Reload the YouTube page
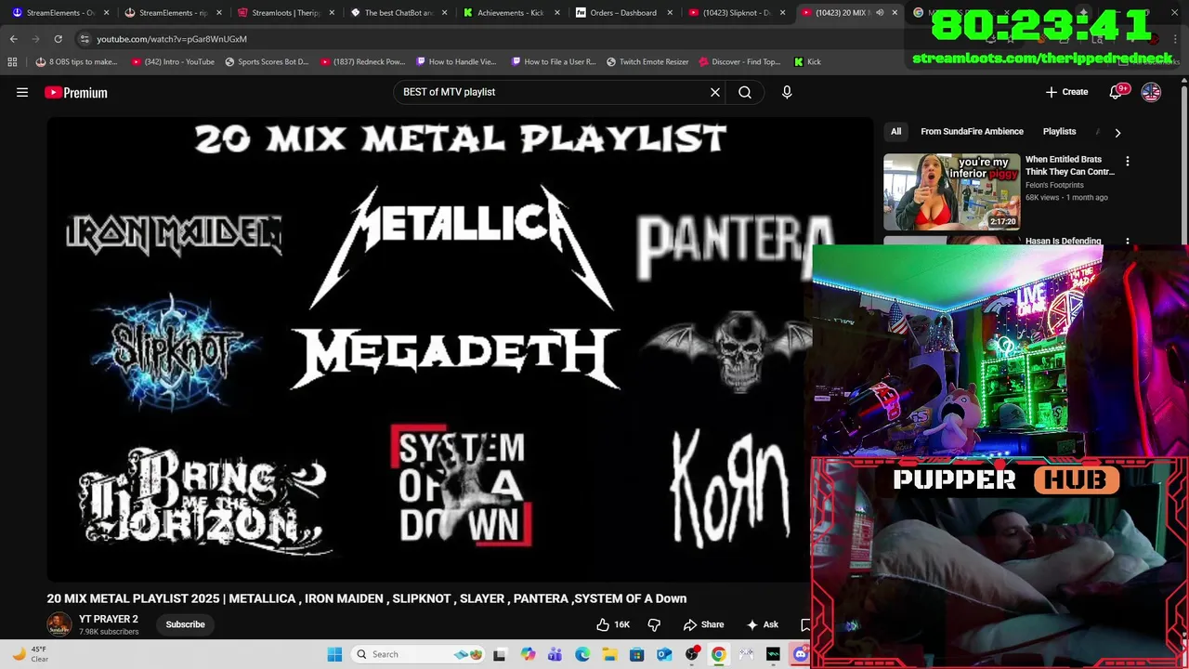The image size is (1189, 669). (58, 39)
